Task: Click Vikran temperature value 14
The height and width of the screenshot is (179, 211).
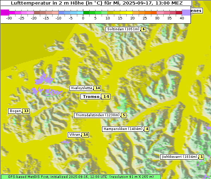Action: [x=85, y=135]
